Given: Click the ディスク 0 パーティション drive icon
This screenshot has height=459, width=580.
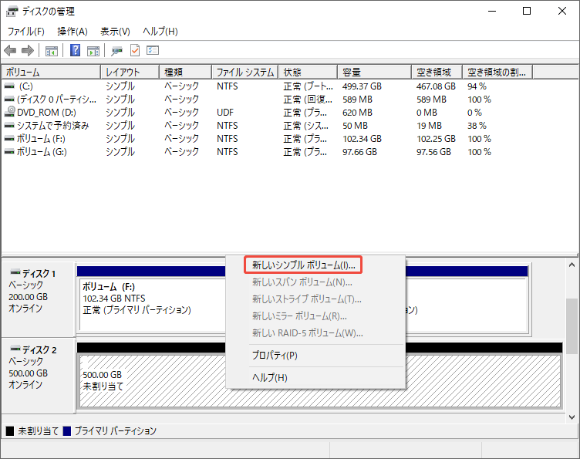Looking at the screenshot, I should (x=9, y=100).
